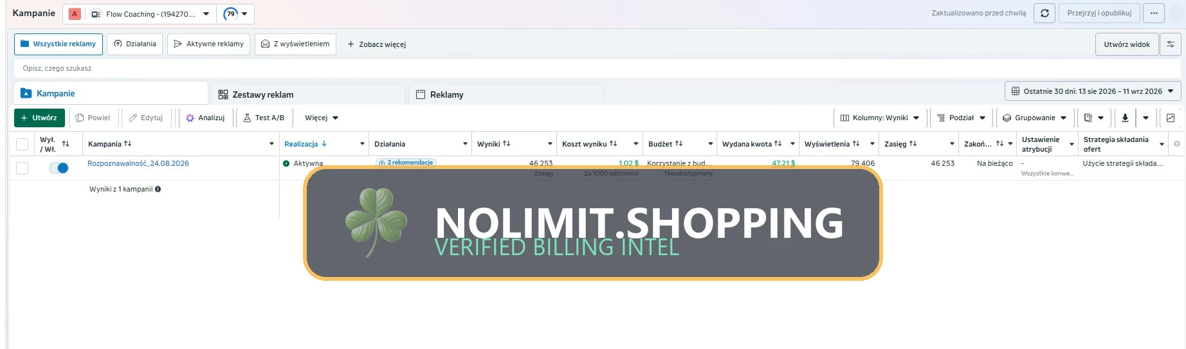Switch to the Kampanie tab

click(111, 93)
